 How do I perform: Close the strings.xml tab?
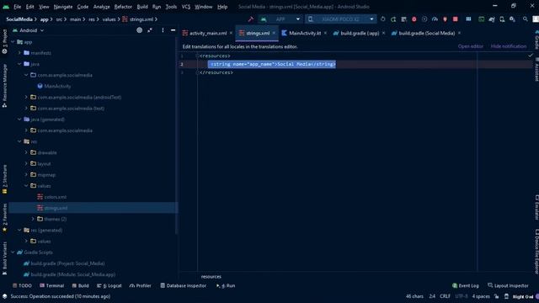point(274,33)
